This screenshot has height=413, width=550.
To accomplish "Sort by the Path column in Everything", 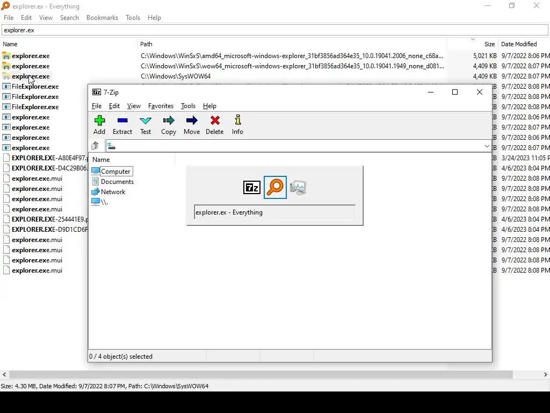I will coord(292,44).
